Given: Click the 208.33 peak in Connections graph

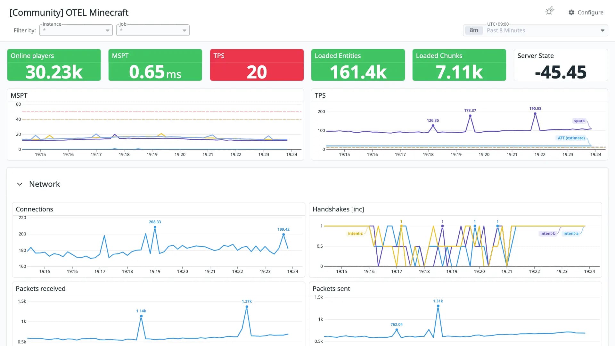Looking at the screenshot, I should tap(155, 227).
